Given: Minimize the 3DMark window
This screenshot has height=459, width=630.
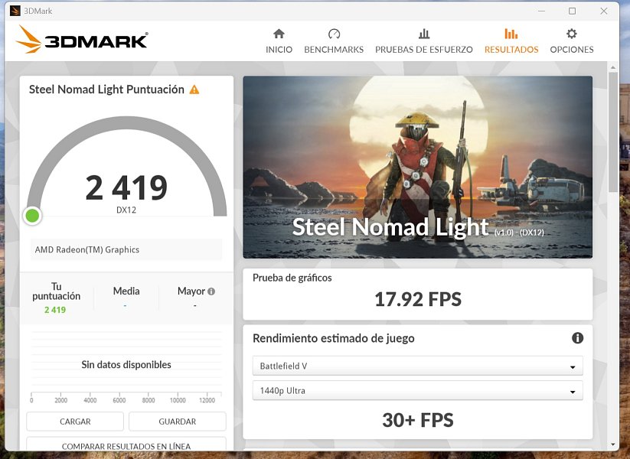Looking at the screenshot, I should (x=541, y=11).
